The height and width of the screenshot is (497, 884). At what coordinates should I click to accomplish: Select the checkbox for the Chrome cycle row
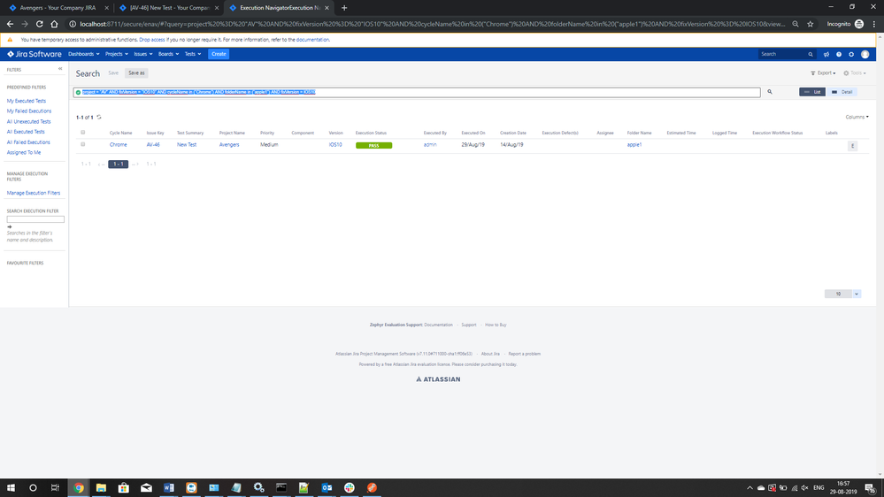click(83, 144)
